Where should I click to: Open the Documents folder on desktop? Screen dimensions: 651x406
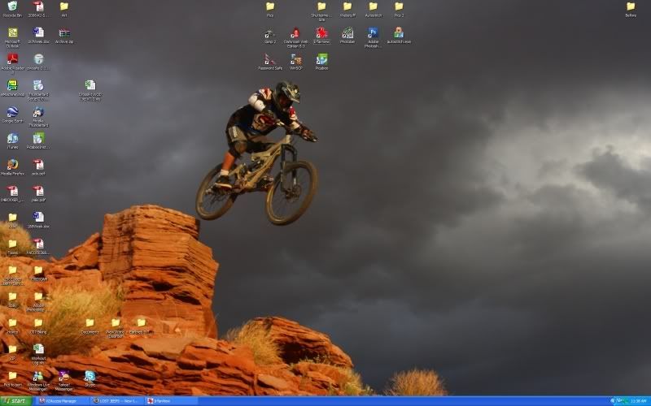tap(90, 323)
